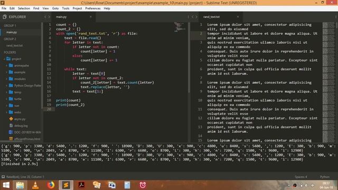Click line number 11 in main.py gutter
This screenshot has width=338, height=190.
click(x=49, y=69)
